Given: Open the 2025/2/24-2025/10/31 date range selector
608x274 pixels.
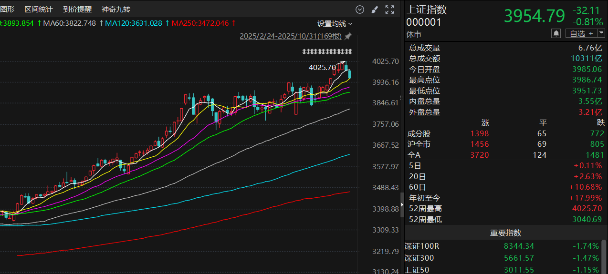Looking at the screenshot, I should point(290,36).
